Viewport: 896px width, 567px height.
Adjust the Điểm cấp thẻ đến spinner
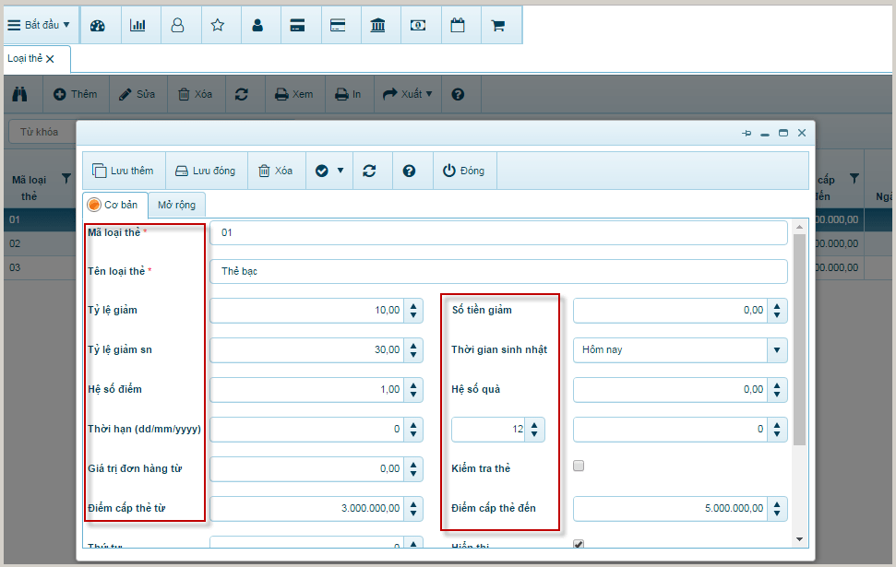pyautogui.click(x=777, y=509)
